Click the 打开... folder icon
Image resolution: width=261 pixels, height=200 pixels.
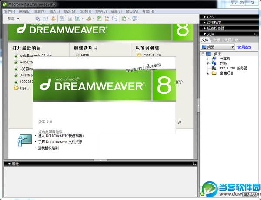[x=16, y=88]
